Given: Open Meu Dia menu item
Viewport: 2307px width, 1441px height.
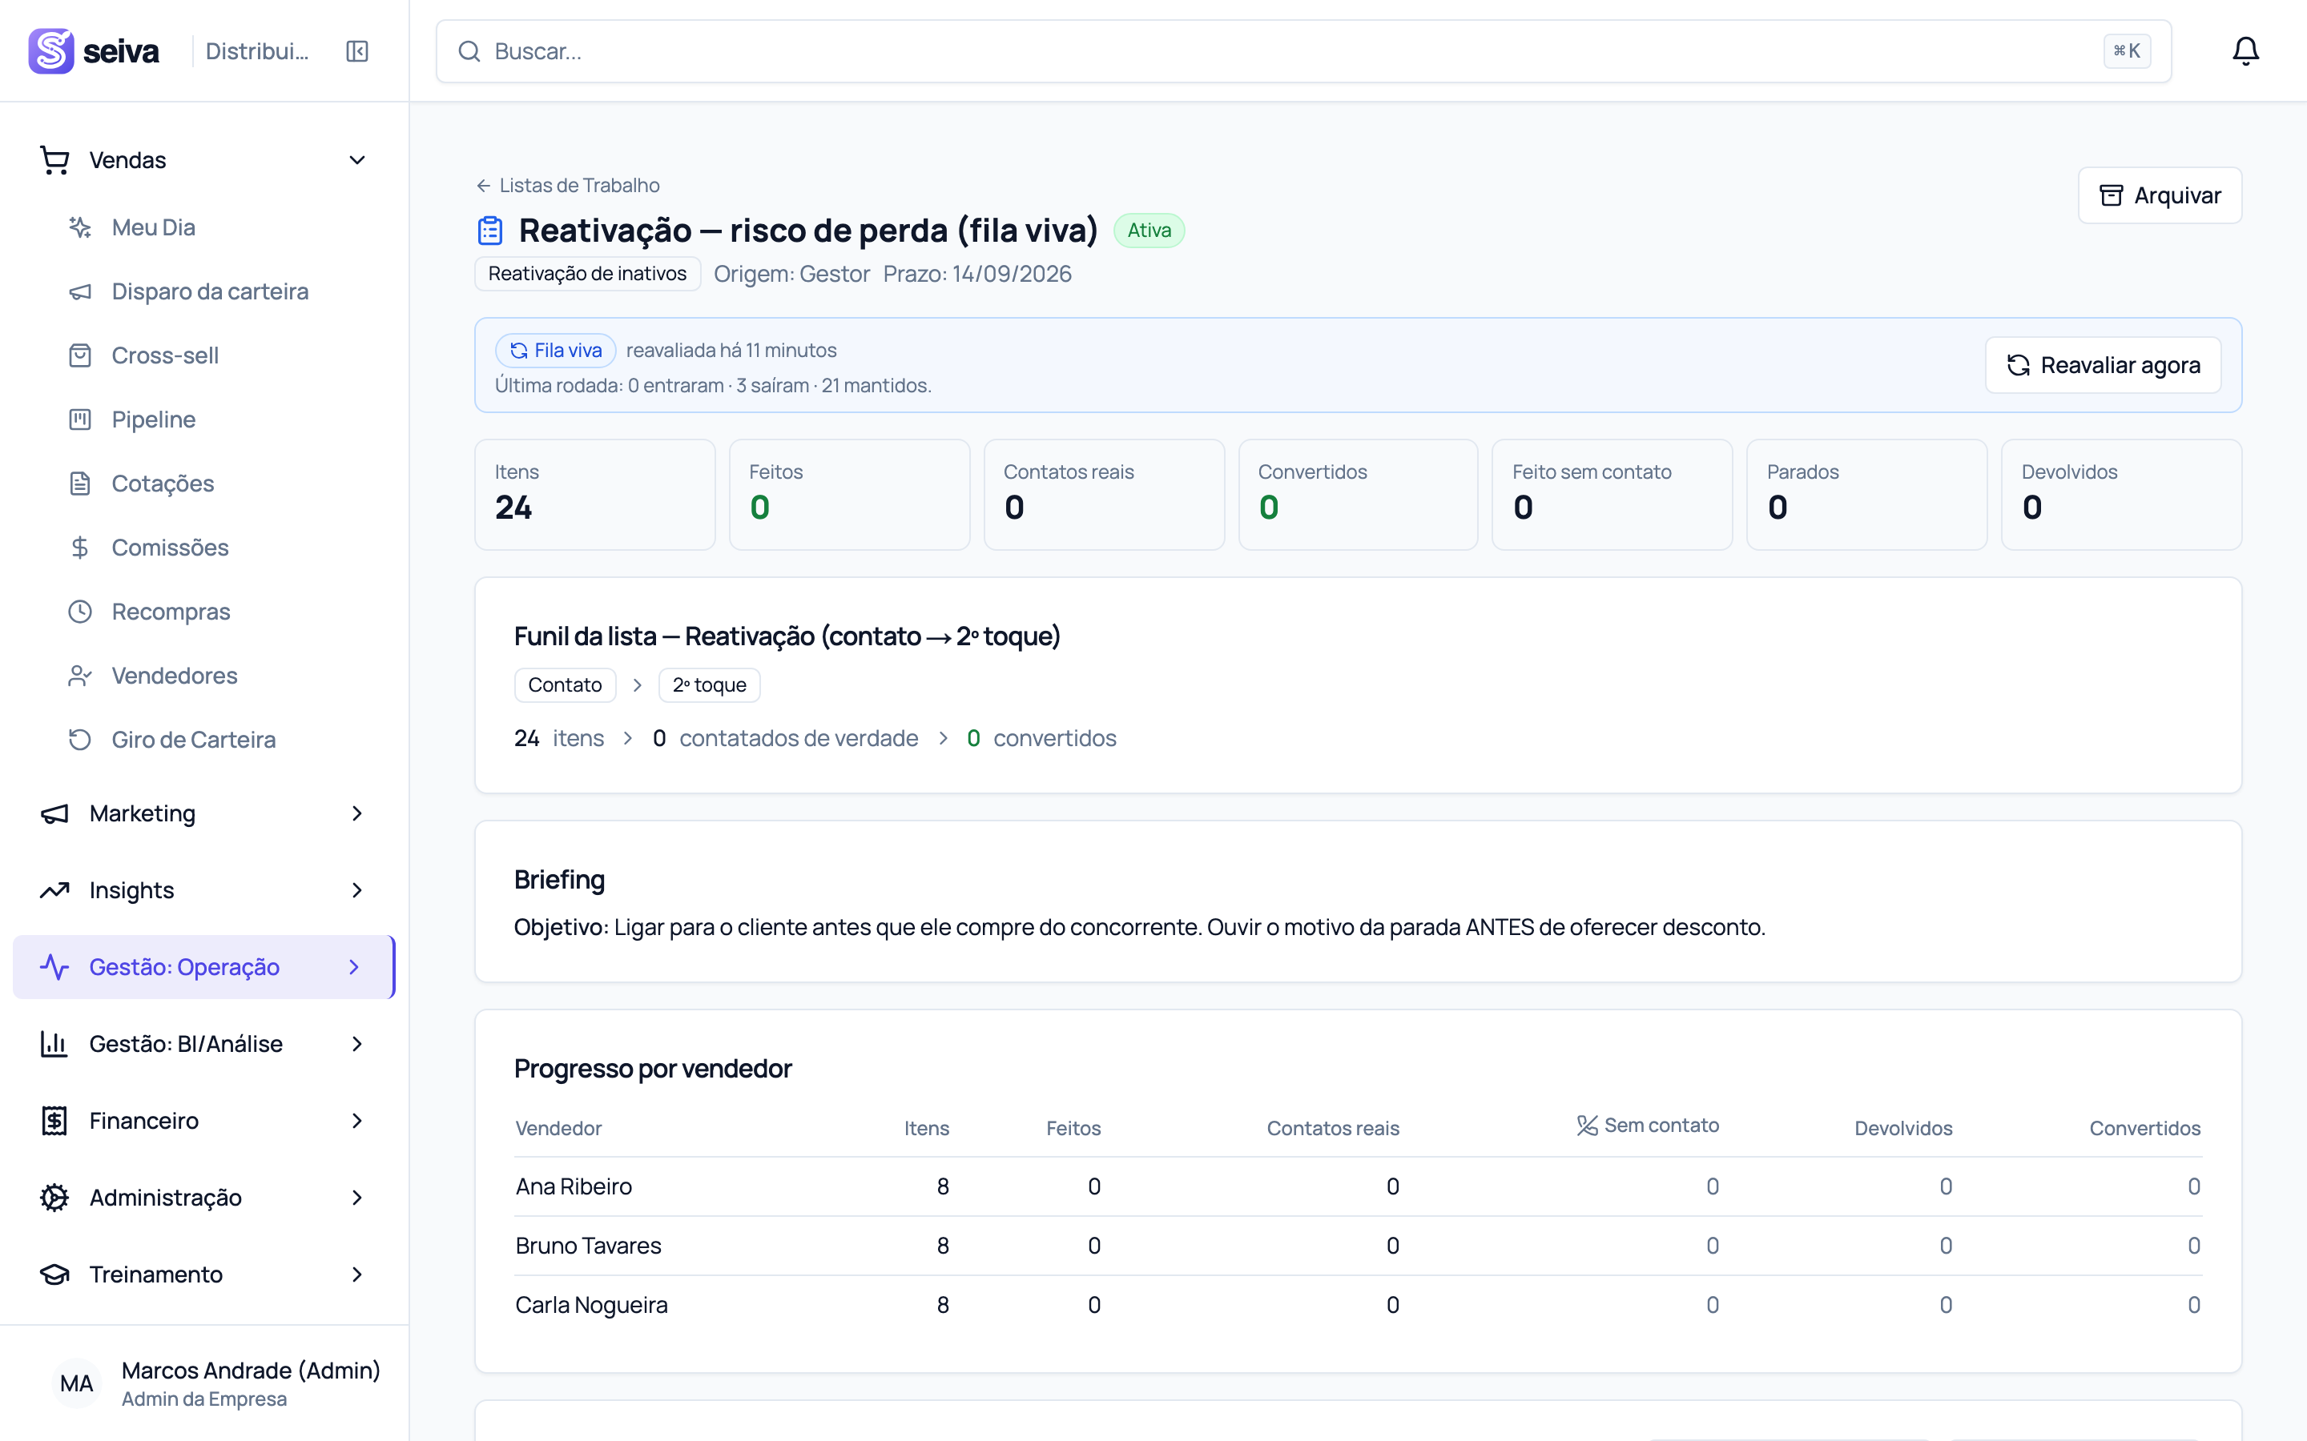Looking at the screenshot, I should (204, 228).
